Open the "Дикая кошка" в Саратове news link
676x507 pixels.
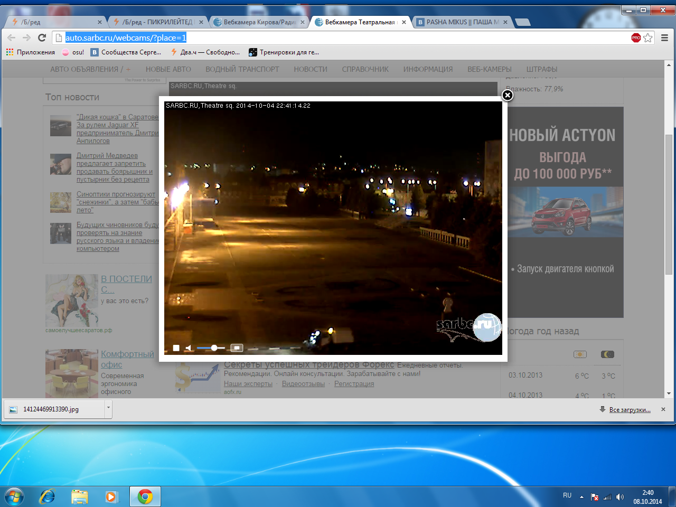(x=118, y=129)
